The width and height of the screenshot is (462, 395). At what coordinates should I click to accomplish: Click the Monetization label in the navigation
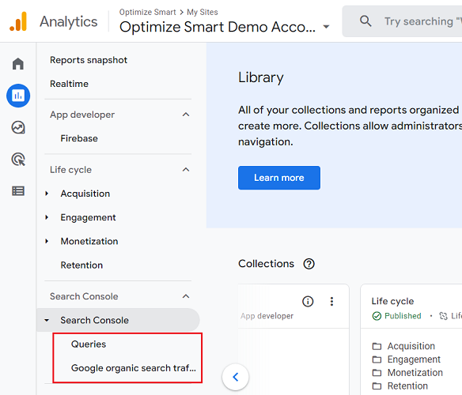click(x=89, y=242)
